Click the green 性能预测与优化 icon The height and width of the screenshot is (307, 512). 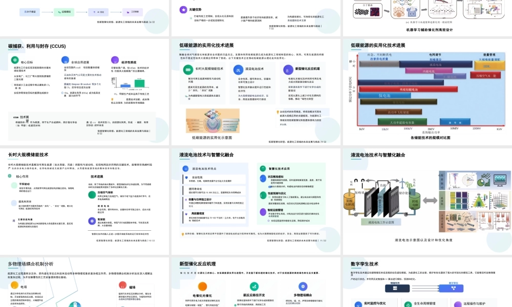[263, 195]
